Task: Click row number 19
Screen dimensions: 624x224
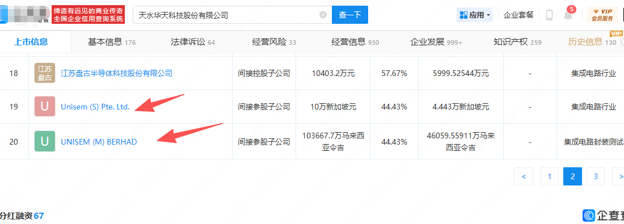Action: (x=14, y=107)
